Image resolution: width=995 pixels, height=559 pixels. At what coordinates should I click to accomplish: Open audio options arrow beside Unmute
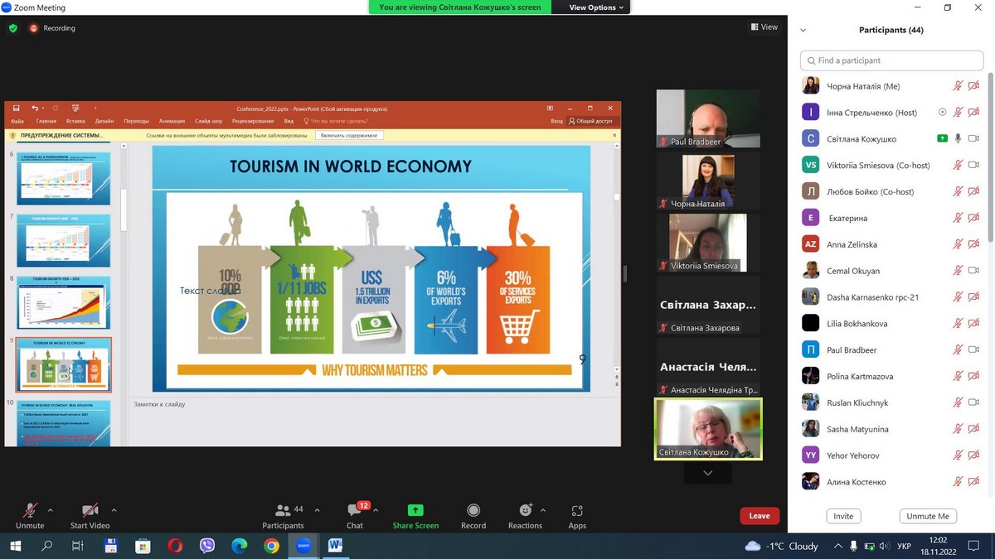51,510
